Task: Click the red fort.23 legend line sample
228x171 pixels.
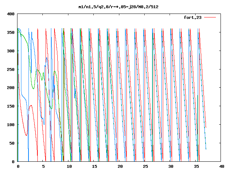Action: tap(210, 17)
